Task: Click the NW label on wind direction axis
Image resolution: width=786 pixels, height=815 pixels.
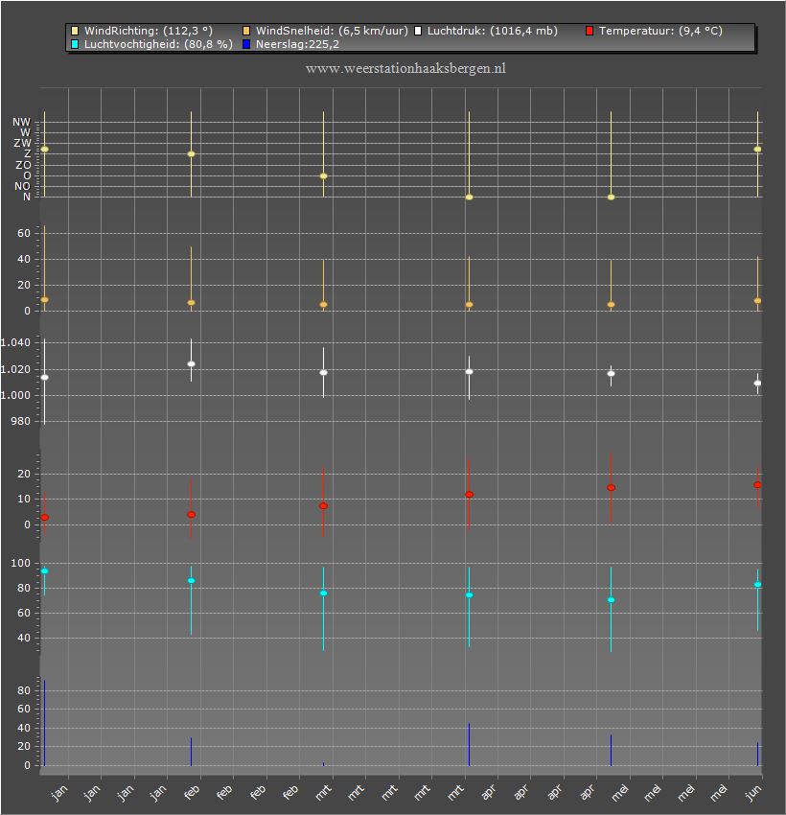Action: (22, 122)
